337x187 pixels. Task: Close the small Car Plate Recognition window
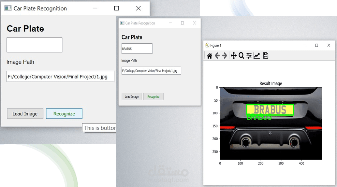(x=195, y=23)
